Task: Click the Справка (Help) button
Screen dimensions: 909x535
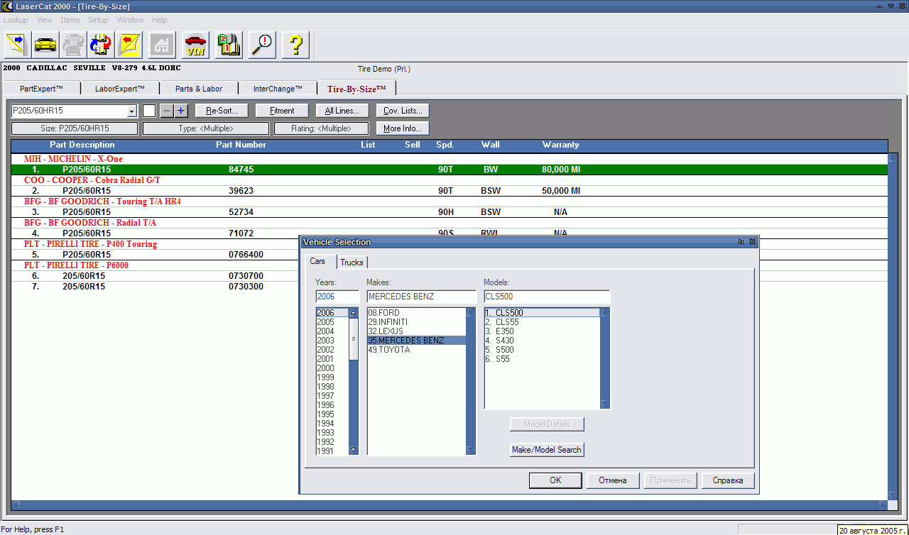Action: pos(728,480)
